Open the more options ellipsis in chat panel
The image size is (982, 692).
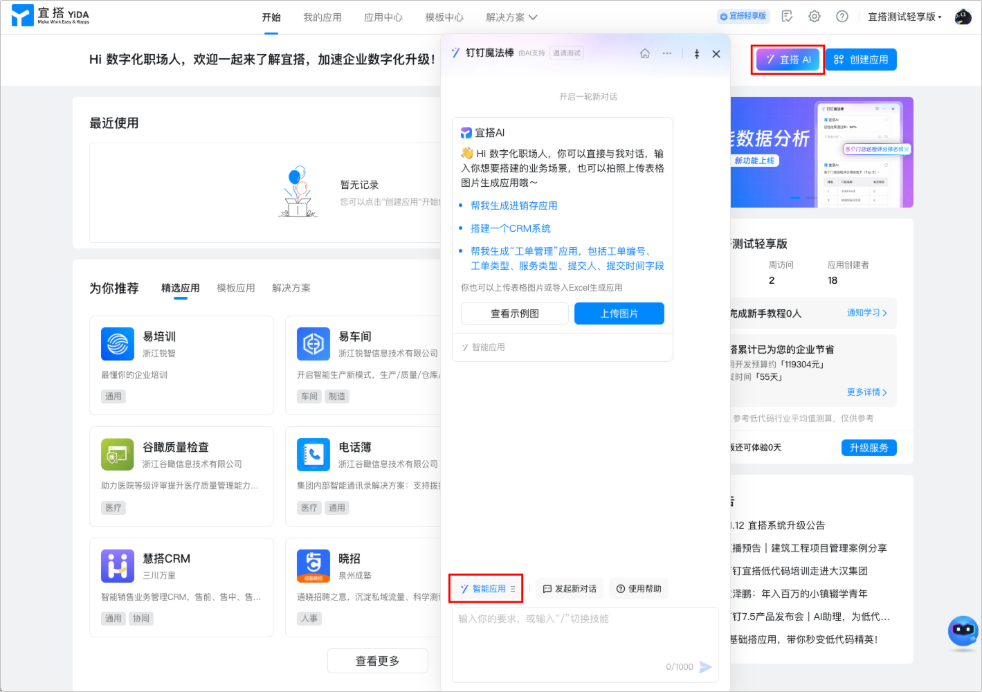pos(667,53)
